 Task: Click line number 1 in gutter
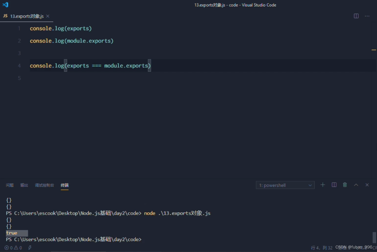pyautogui.click(x=19, y=28)
